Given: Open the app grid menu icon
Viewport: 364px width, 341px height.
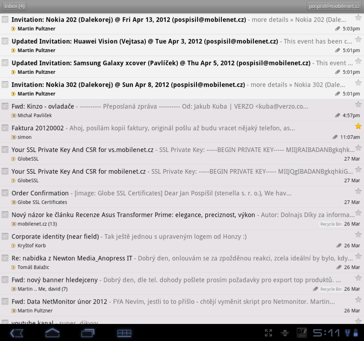Looking at the screenshot, I should tap(124, 333).
